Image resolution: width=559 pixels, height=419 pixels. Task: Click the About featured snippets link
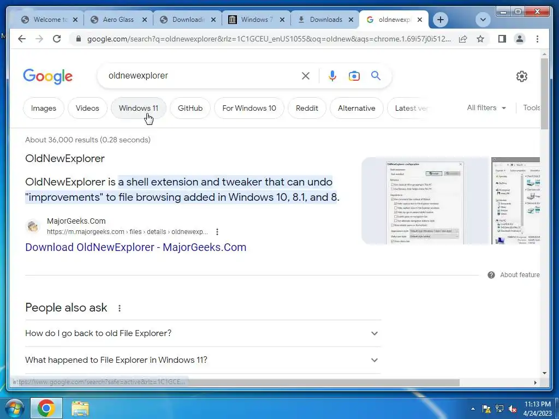pos(520,275)
